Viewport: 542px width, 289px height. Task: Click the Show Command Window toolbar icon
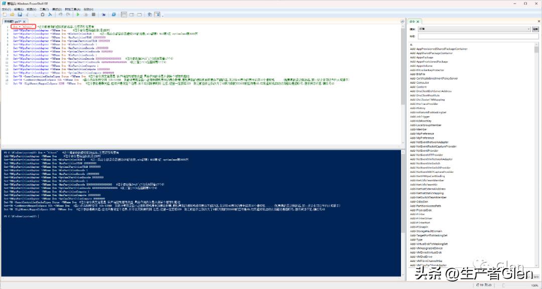coord(150,15)
